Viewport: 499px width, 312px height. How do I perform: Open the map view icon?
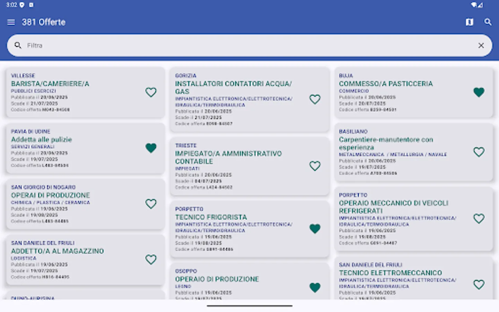pyautogui.click(x=470, y=22)
